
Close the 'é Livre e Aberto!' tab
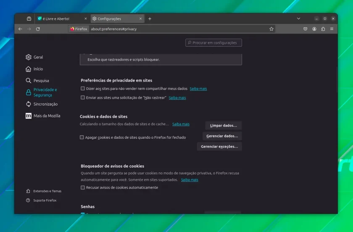coord(86,18)
